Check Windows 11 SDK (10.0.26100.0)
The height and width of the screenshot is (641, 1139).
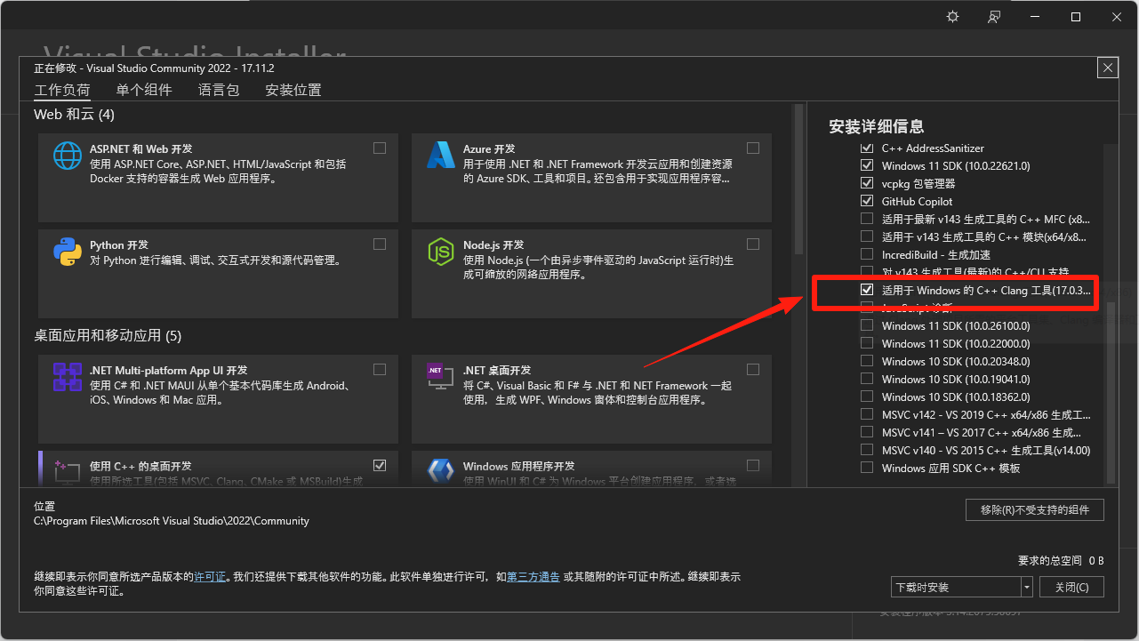click(x=867, y=325)
